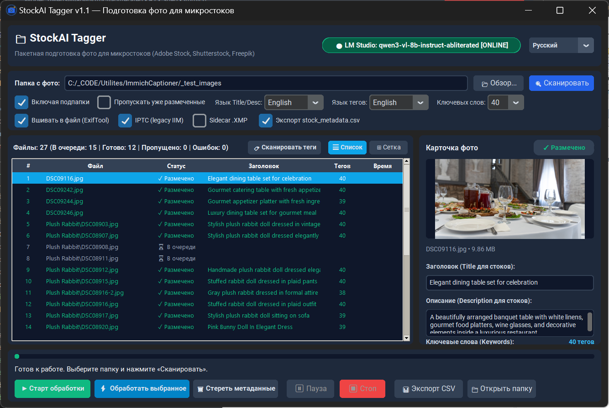Select Plush Rabbit\DSC08916-2.jpg row
Image resolution: width=609 pixels, height=408 pixels.
tap(207, 292)
